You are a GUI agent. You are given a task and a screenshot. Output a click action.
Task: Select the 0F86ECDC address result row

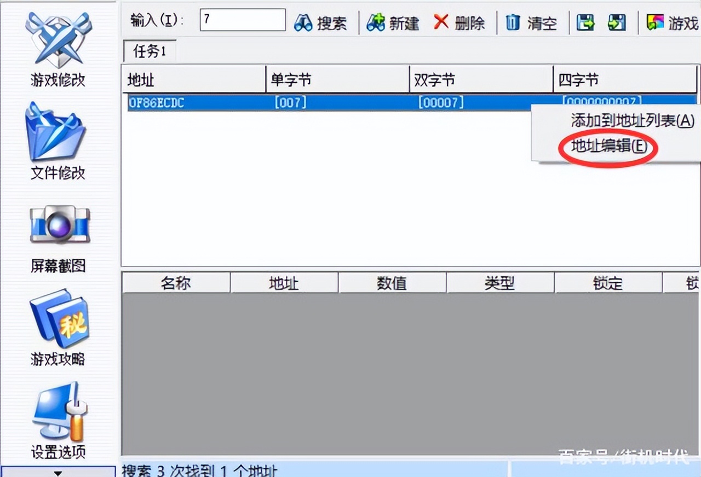tap(219, 102)
